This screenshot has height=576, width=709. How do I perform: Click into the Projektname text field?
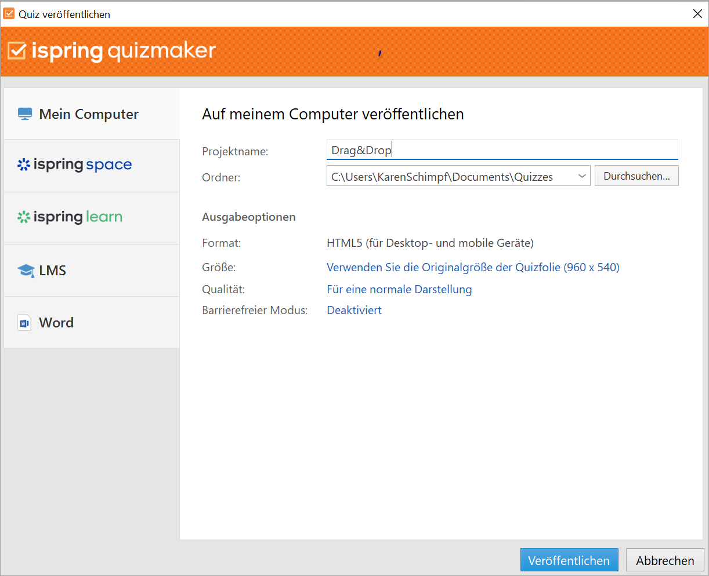pos(502,150)
